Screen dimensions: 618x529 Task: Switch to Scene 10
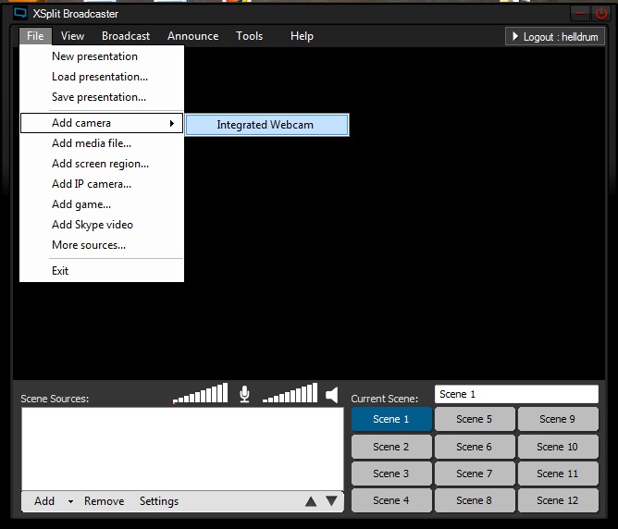click(558, 447)
